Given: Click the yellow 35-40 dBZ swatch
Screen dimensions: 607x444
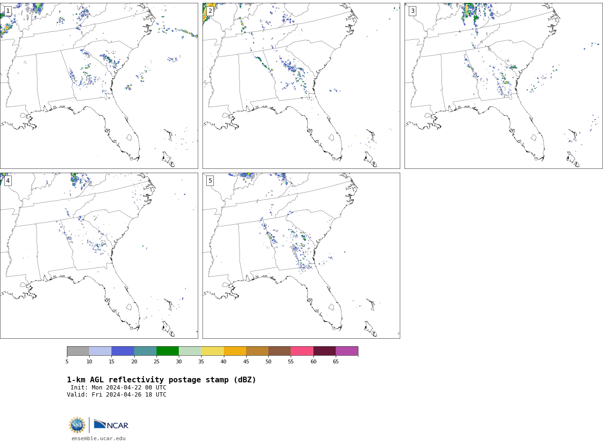Looking at the screenshot, I should click(212, 351).
